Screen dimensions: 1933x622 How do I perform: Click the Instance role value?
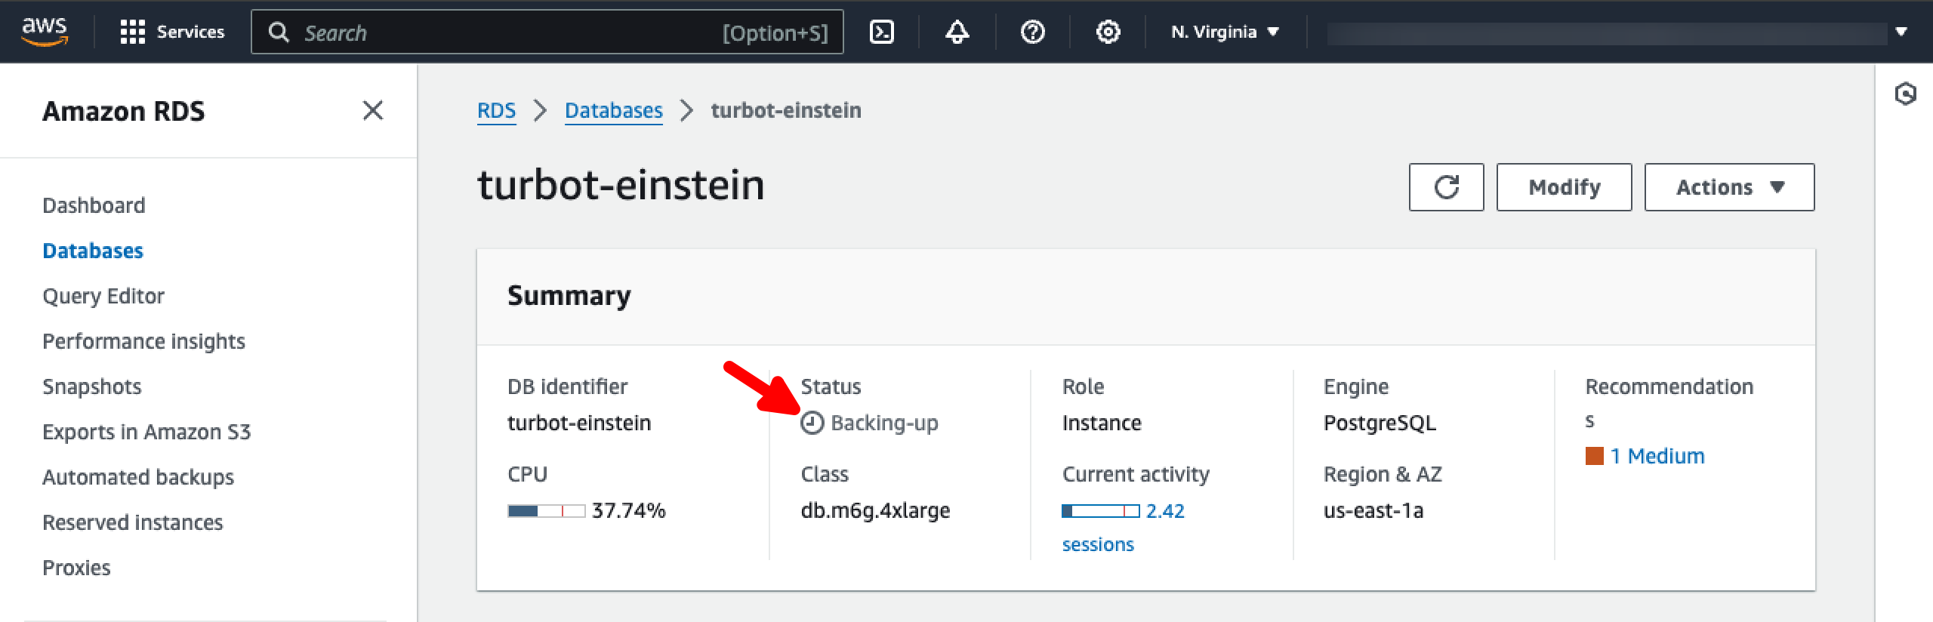pos(1102,423)
